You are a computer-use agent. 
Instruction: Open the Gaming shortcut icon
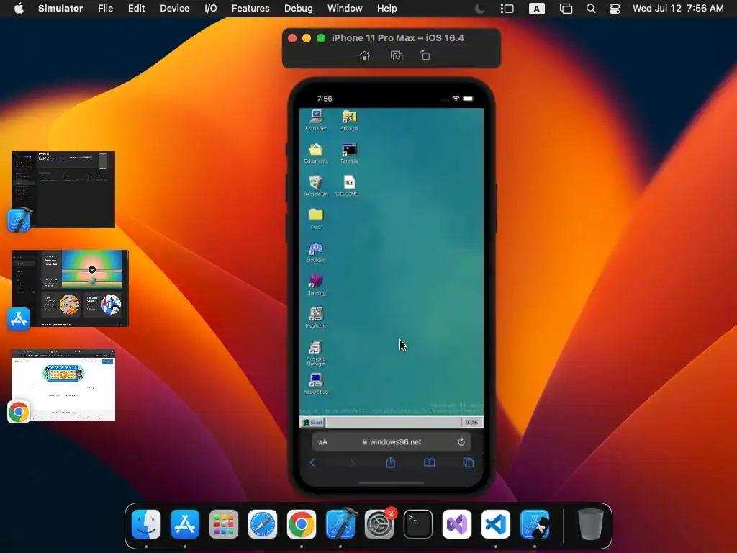coord(316,285)
